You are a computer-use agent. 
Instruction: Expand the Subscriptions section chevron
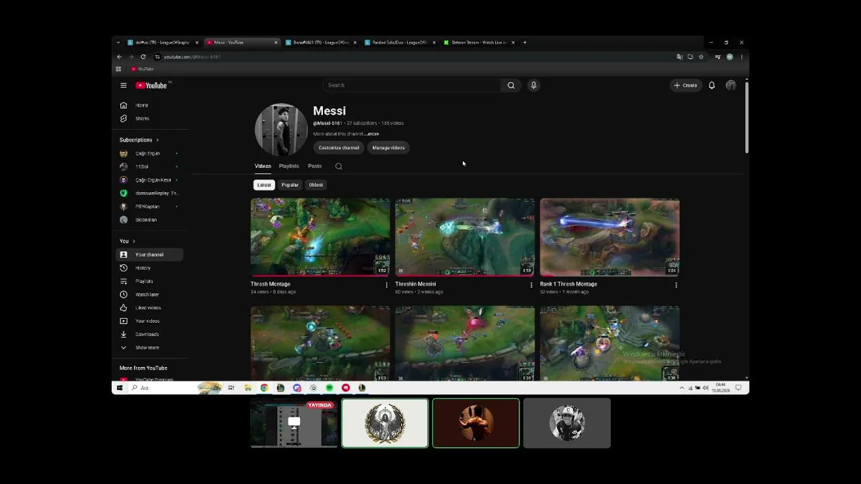[x=157, y=140]
